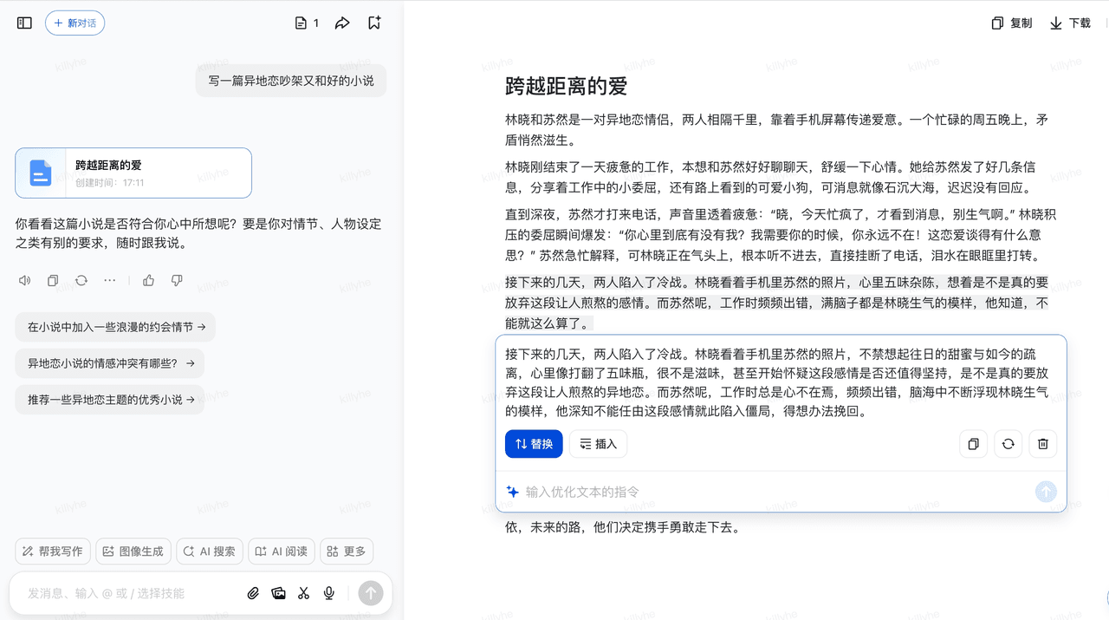Image resolution: width=1109 pixels, height=620 pixels.
Task: Attach a file using paperclip icon
Action: tap(253, 593)
